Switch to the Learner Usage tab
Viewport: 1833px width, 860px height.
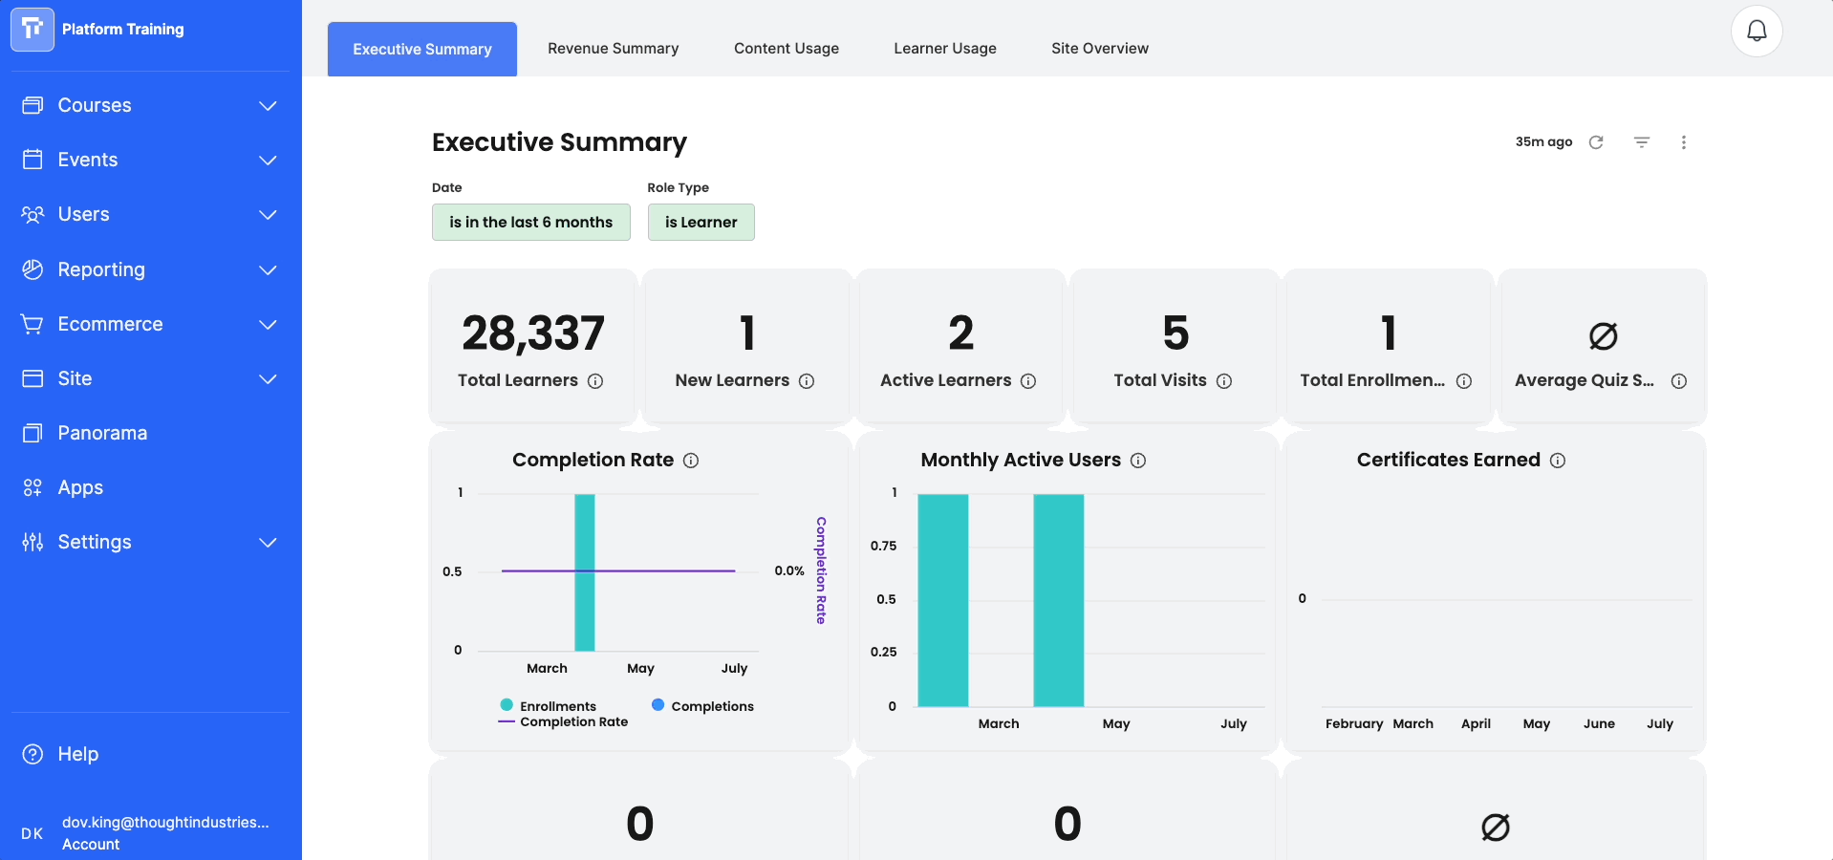tap(945, 49)
